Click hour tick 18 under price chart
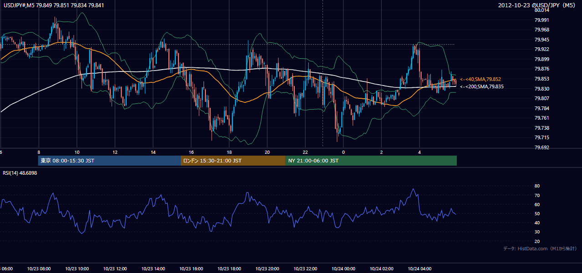The width and height of the screenshot is (582, 273). [229, 152]
